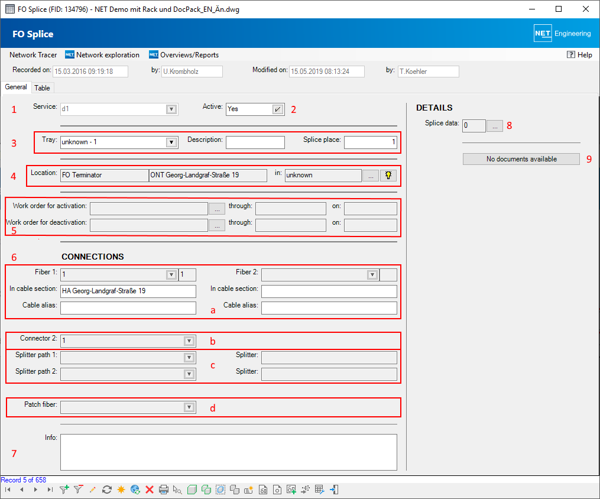
Task: Expand the Connector 2 dropdown
Action: 189,341
